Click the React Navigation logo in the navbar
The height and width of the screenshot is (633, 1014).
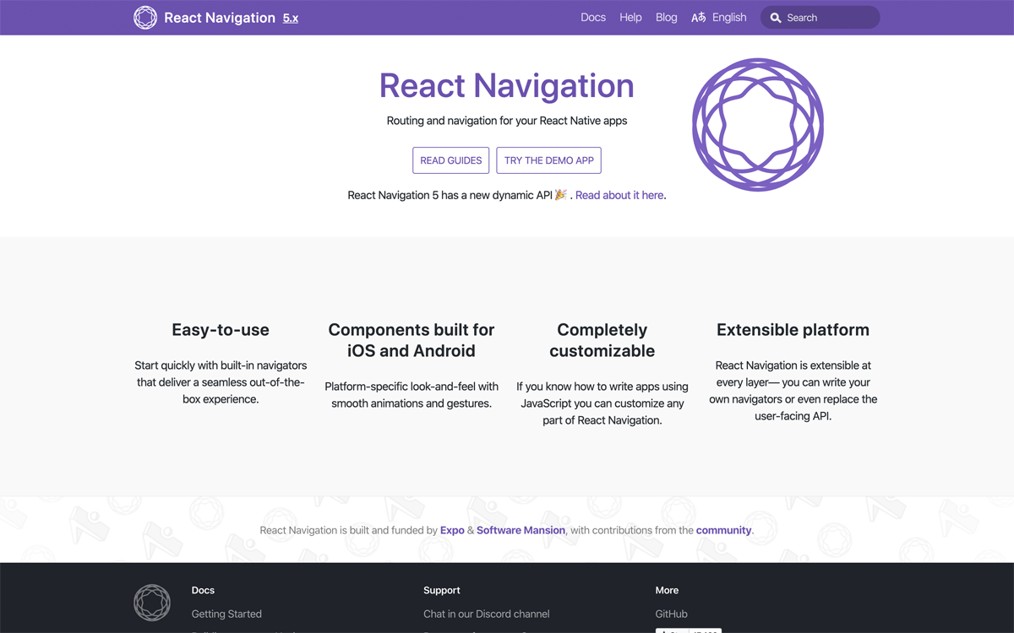[x=145, y=18]
